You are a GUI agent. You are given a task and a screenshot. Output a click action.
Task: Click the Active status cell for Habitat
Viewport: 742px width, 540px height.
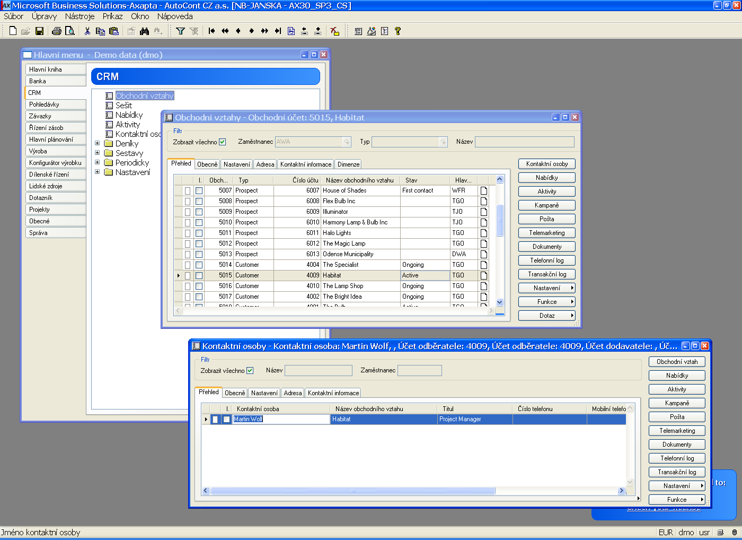click(x=425, y=275)
